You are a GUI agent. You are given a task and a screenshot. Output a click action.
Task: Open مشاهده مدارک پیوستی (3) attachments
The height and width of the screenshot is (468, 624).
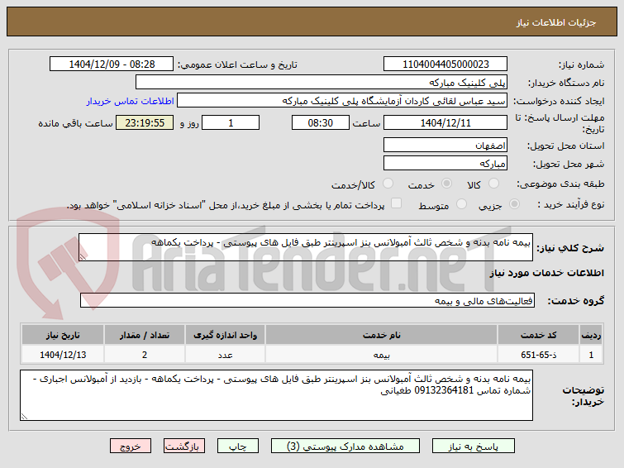click(x=345, y=447)
